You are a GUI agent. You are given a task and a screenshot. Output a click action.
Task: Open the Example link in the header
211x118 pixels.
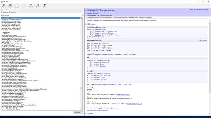click(x=96, y=13)
